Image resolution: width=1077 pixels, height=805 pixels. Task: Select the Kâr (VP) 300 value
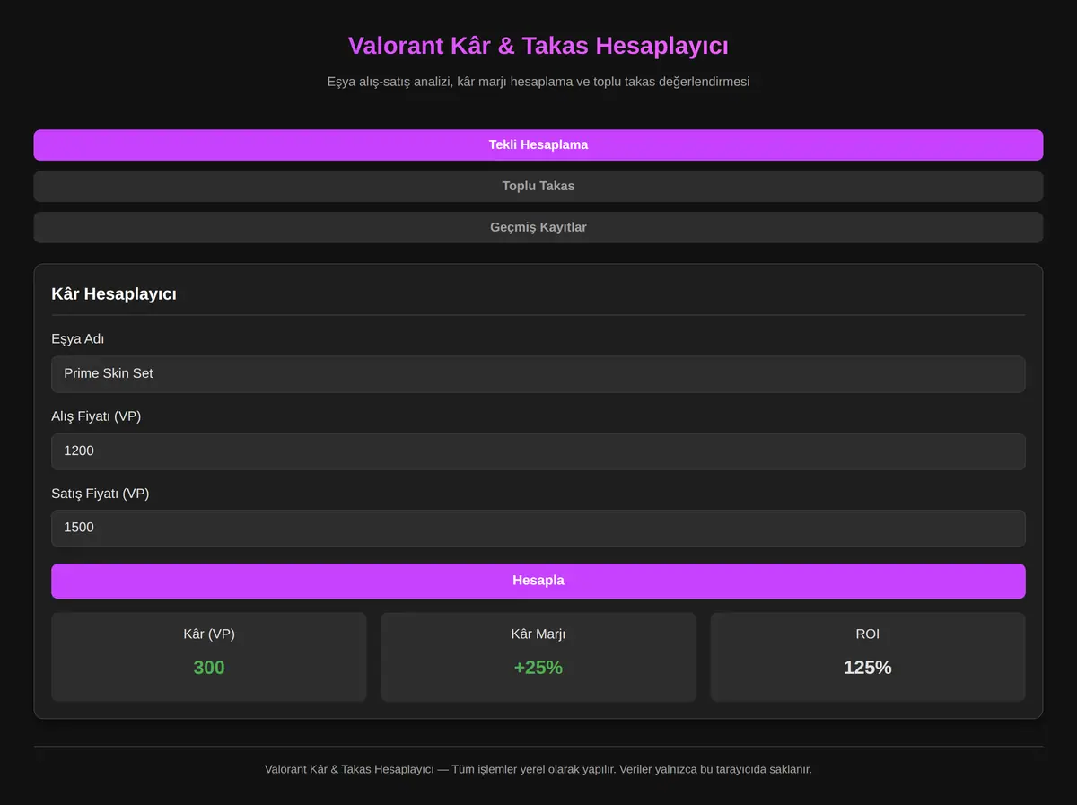coord(209,668)
